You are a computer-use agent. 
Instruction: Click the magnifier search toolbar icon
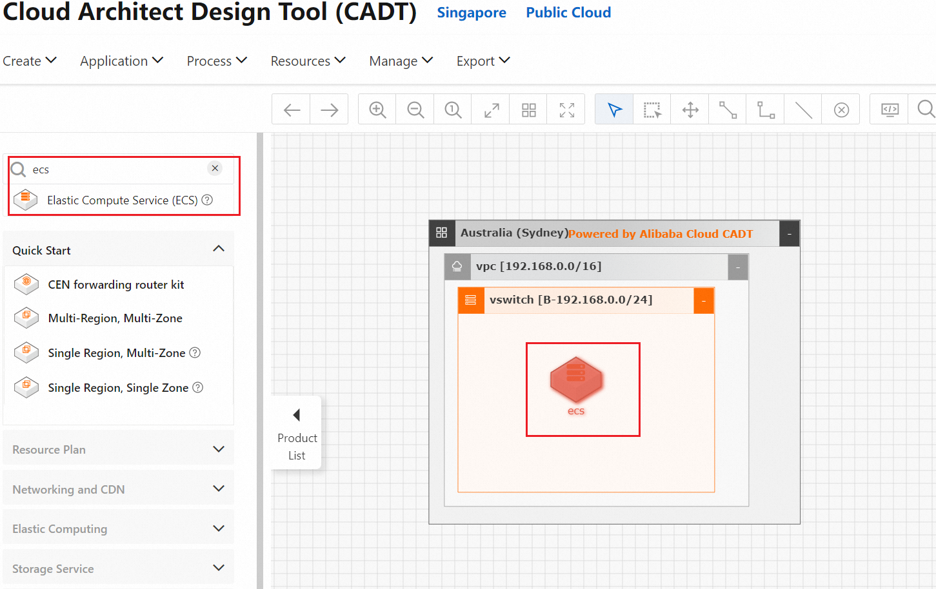[x=926, y=110]
